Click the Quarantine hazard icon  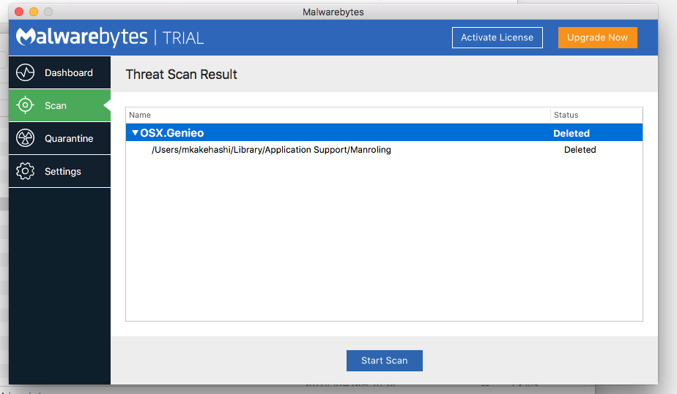point(25,138)
